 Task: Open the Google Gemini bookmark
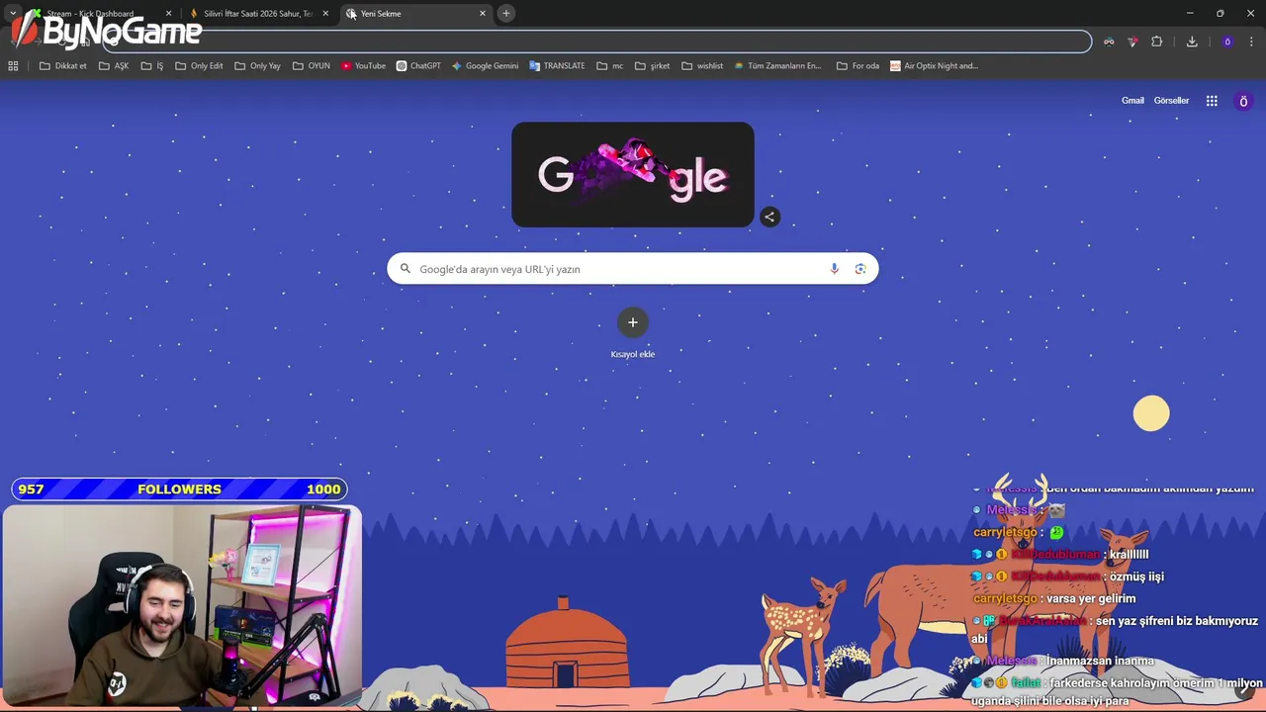(x=485, y=66)
